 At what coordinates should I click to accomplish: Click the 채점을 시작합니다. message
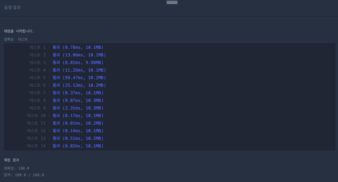[x=19, y=31]
